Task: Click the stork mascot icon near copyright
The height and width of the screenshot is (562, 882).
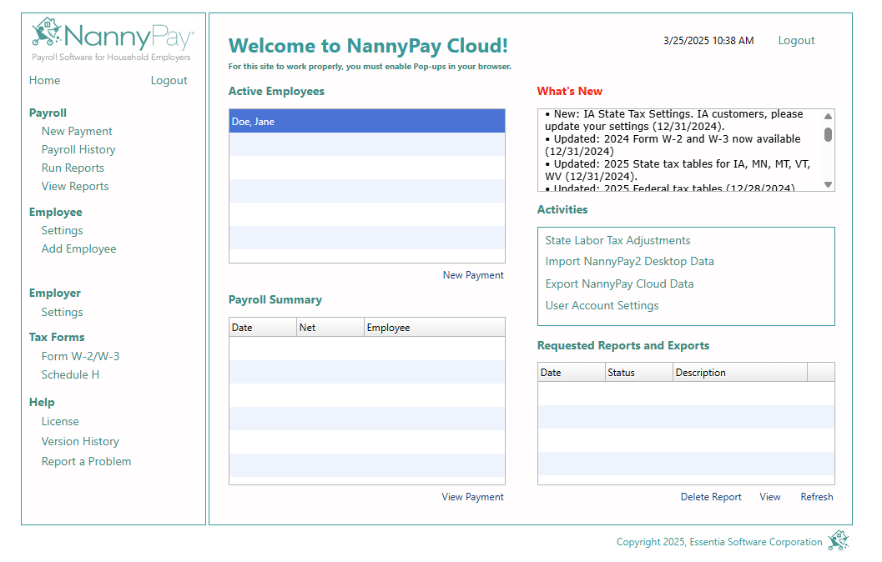Action: coord(838,541)
